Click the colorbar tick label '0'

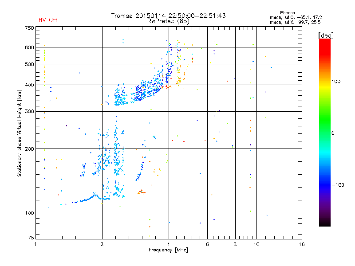point(333,133)
